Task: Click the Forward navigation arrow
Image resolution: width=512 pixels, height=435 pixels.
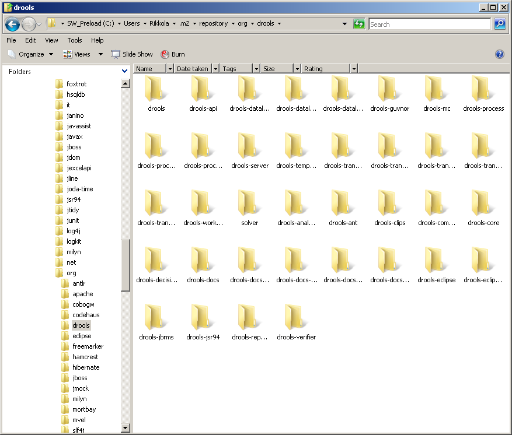Action: click(x=29, y=24)
